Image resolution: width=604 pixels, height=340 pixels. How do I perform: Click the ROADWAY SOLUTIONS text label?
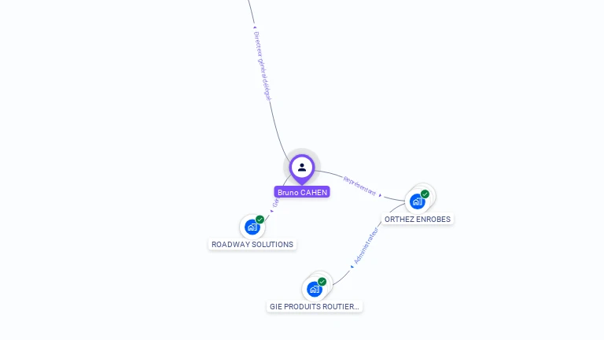pos(252,245)
